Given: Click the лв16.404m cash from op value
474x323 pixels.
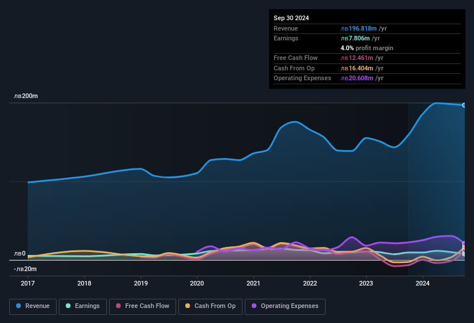Looking at the screenshot, I should 357,68.
